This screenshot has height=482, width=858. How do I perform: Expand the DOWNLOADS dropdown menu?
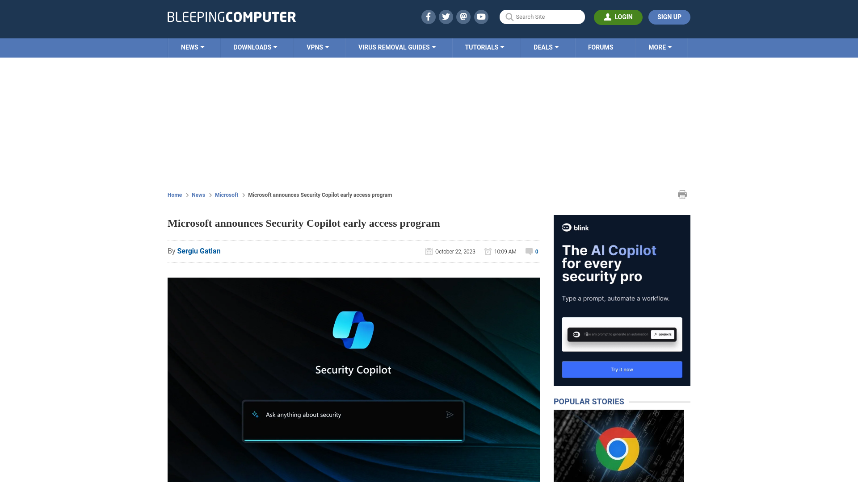[x=255, y=47]
